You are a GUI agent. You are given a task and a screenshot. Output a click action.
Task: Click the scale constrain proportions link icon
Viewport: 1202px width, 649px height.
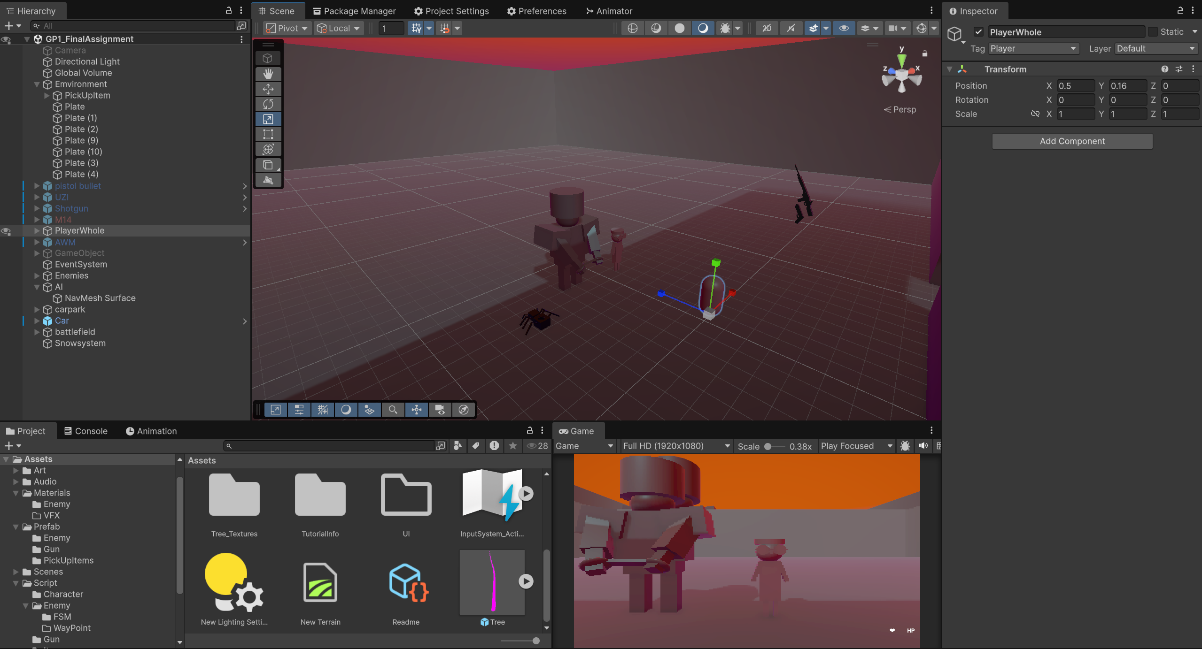[x=1035, y=114]
